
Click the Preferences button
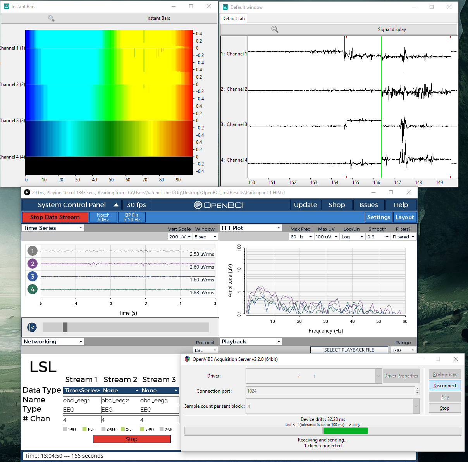445,374
